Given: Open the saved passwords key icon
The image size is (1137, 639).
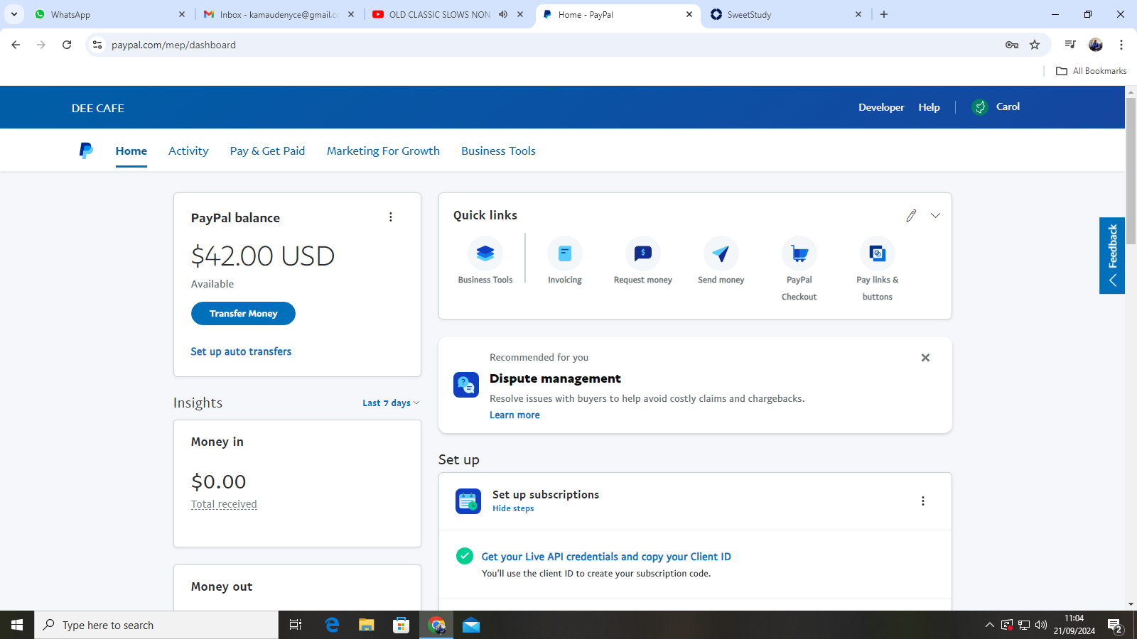Looking at the screenshot, I should [1012, 45].
